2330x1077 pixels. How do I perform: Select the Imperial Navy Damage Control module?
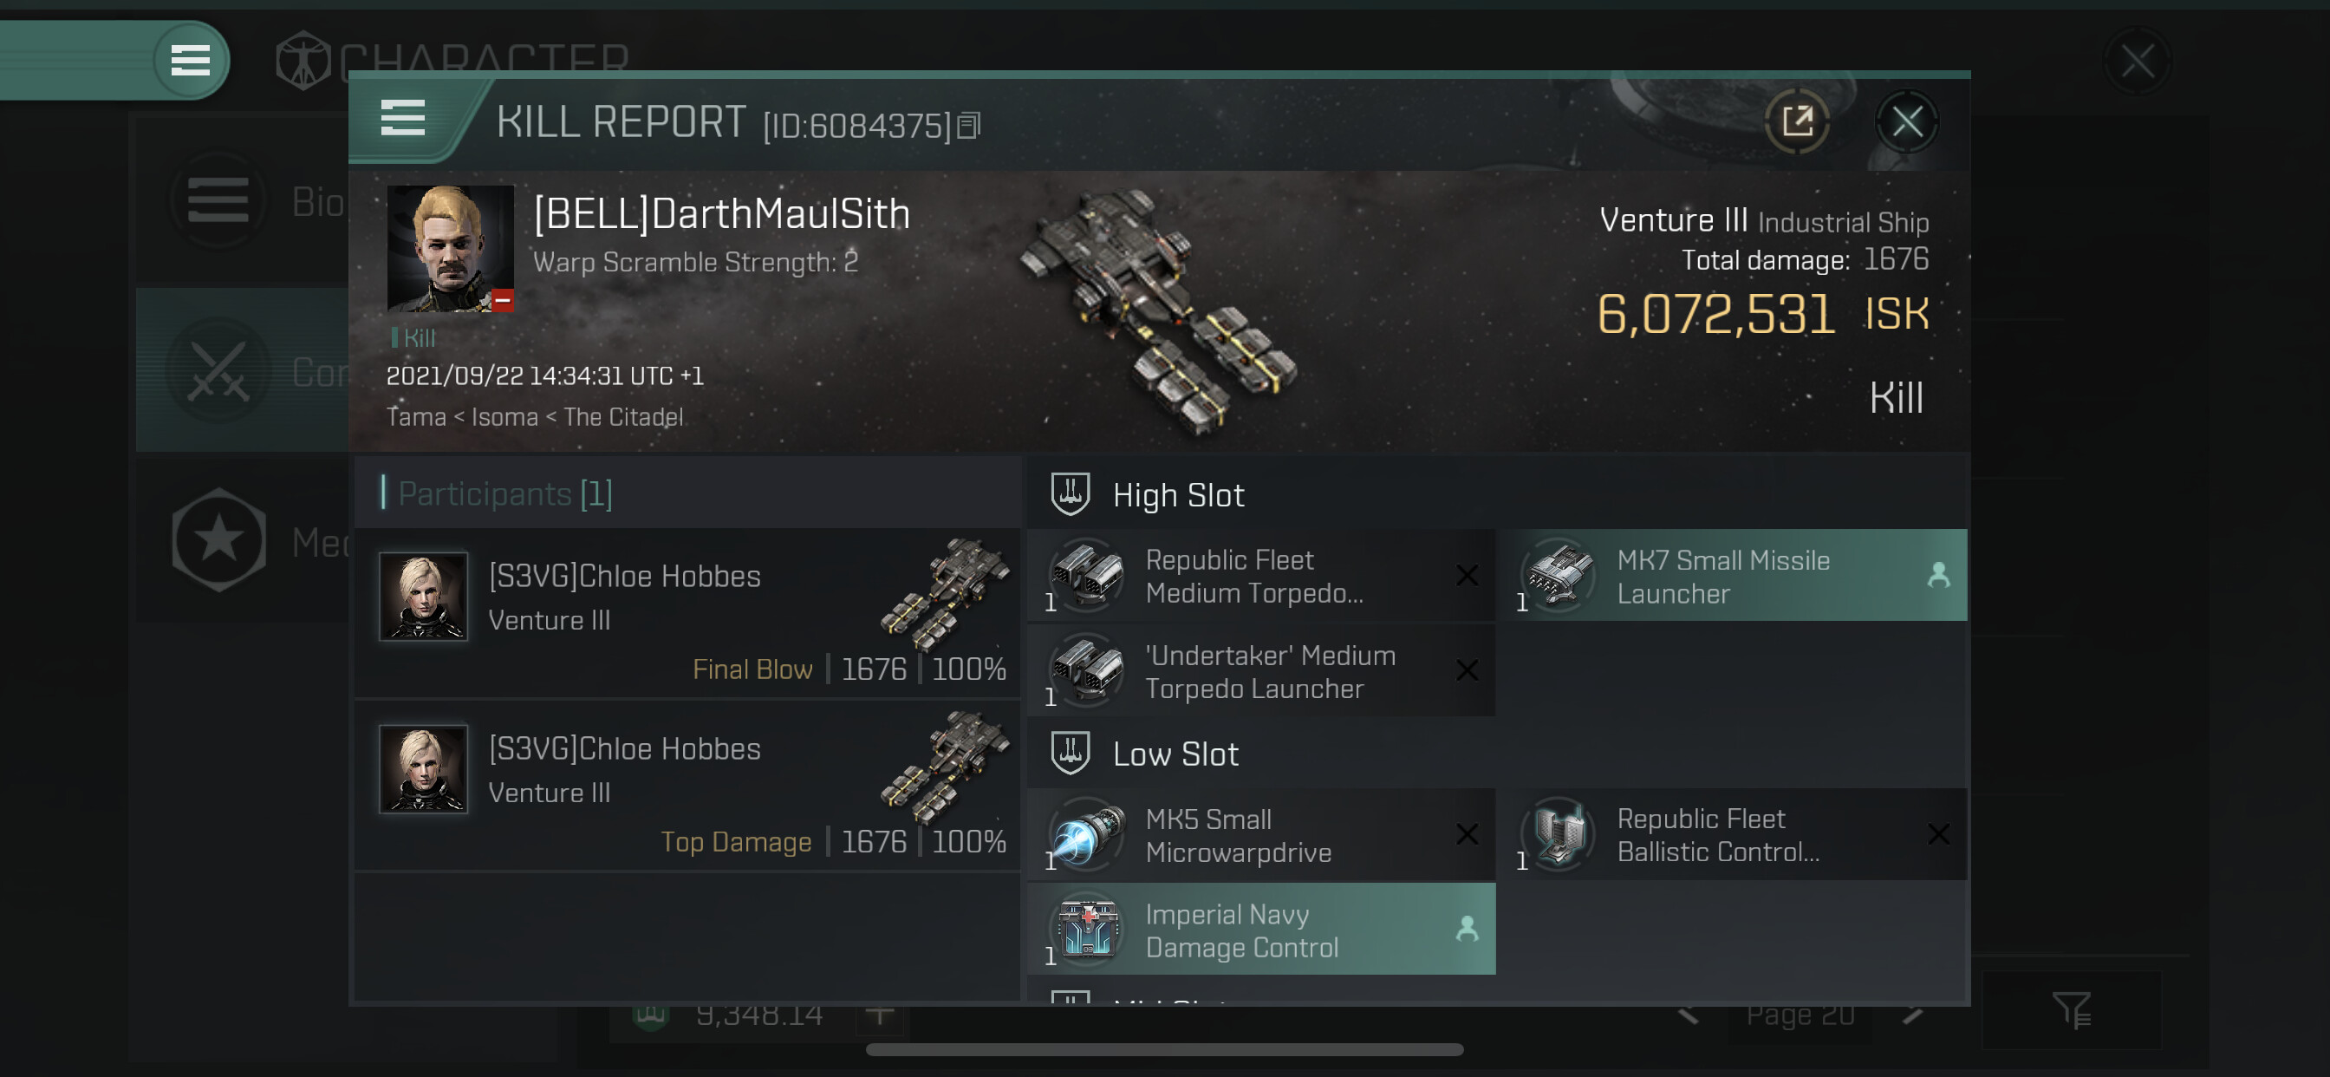click(x=1262, y=930)
